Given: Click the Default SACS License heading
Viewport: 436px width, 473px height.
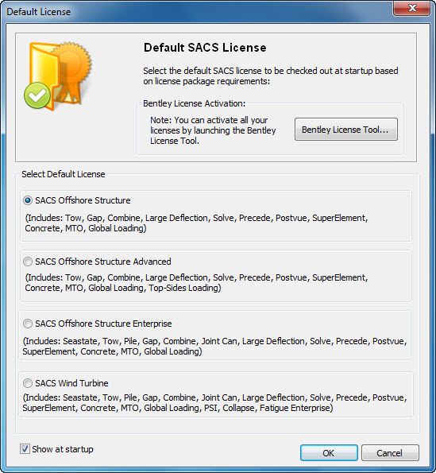Looking at the screenshot, I should 205,48.
